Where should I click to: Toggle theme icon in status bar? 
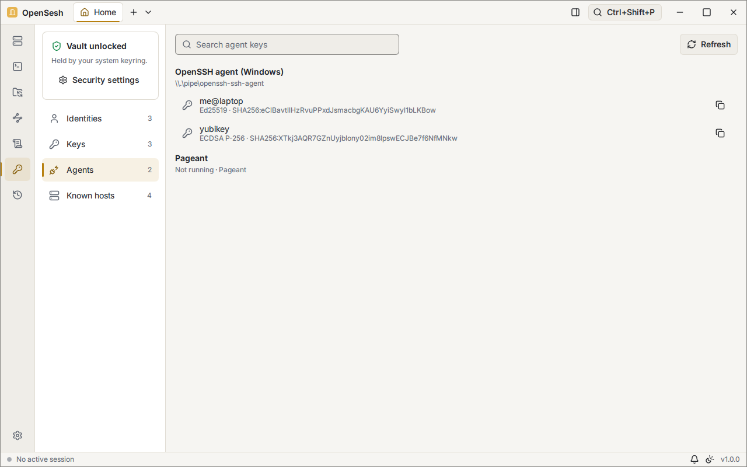point(710,459)
